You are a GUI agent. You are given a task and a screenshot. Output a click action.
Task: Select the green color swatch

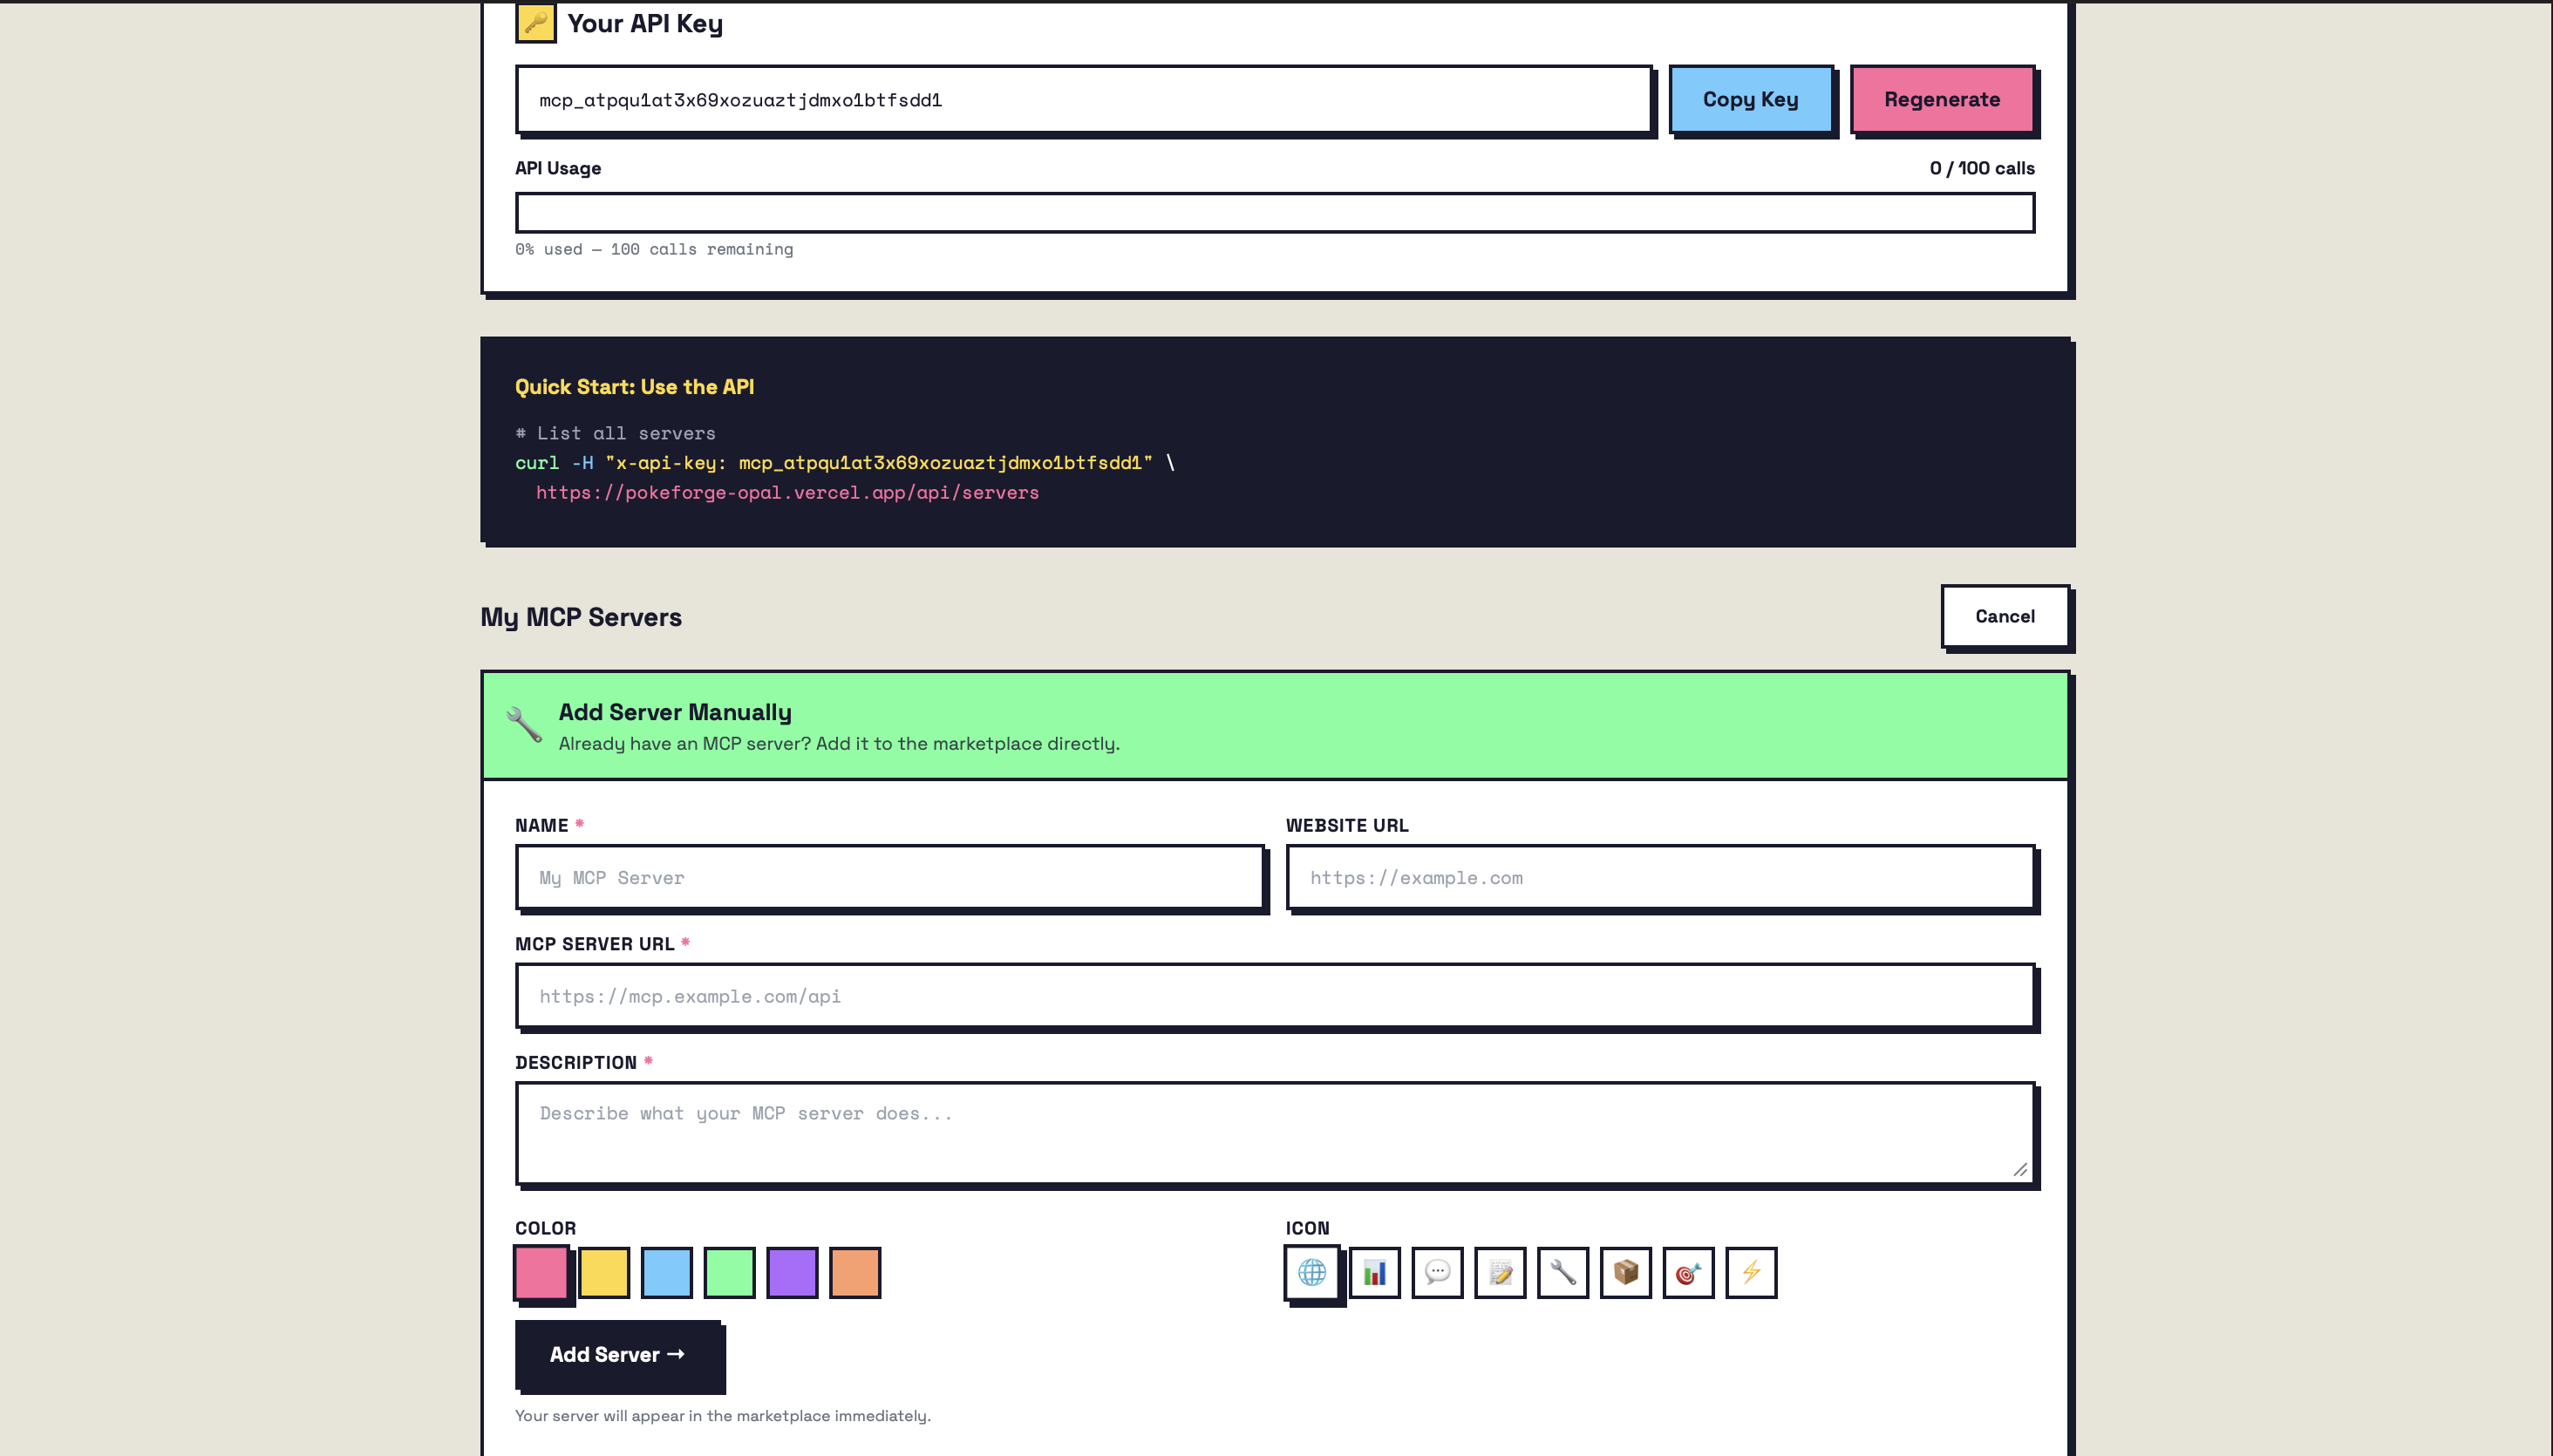click(x=729, y=1272)
